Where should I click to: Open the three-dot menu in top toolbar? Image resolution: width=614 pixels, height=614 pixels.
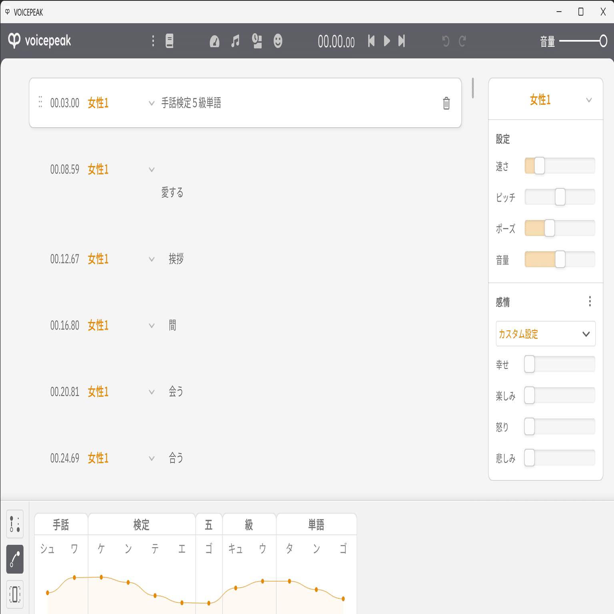pos(153,41)
